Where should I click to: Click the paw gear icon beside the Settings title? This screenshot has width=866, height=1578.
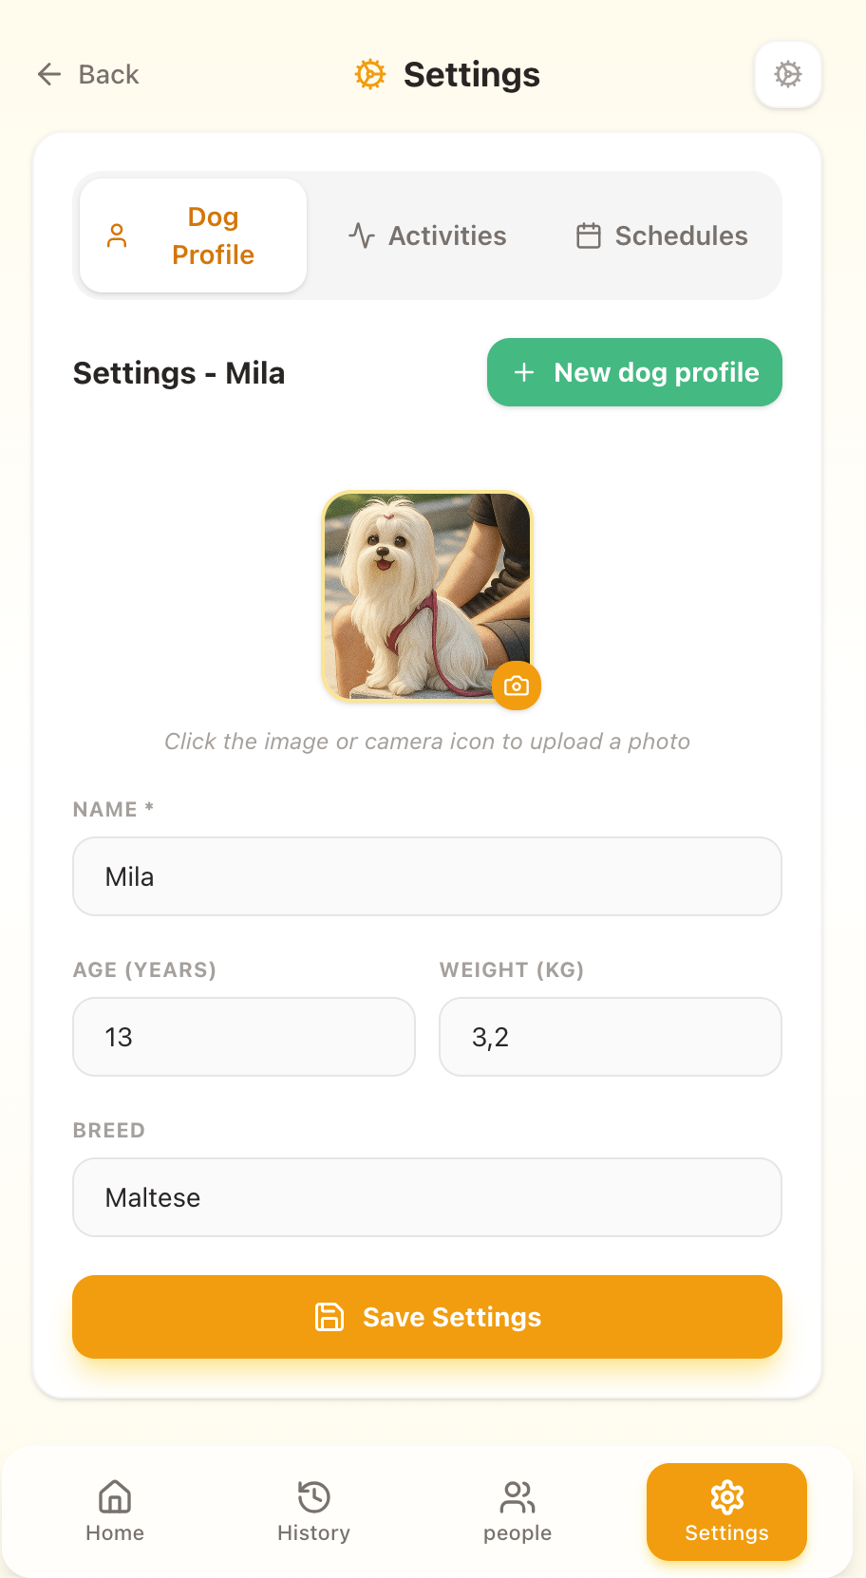(368, 73)
